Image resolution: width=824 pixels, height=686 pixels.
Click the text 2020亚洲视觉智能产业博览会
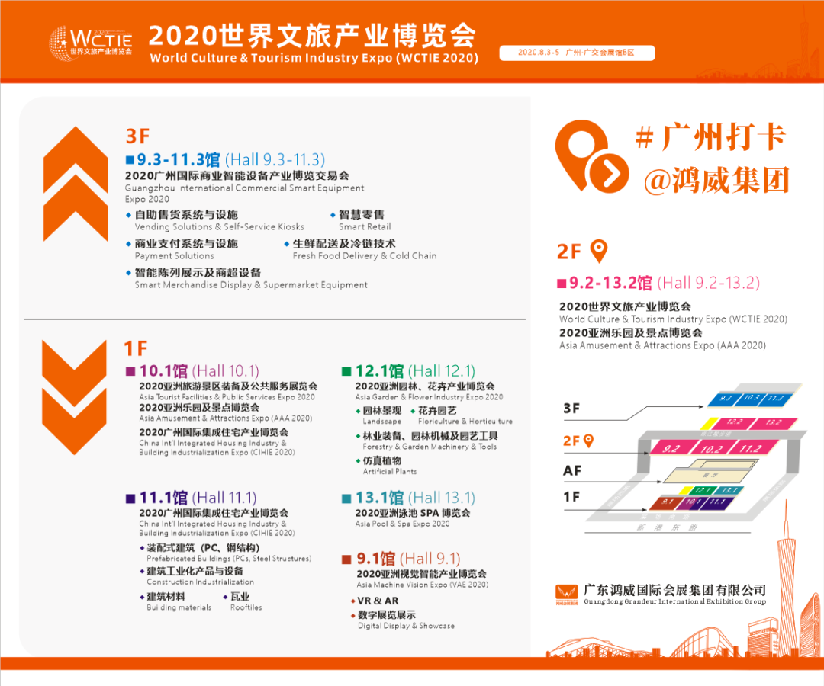click(x=421, y=574)
